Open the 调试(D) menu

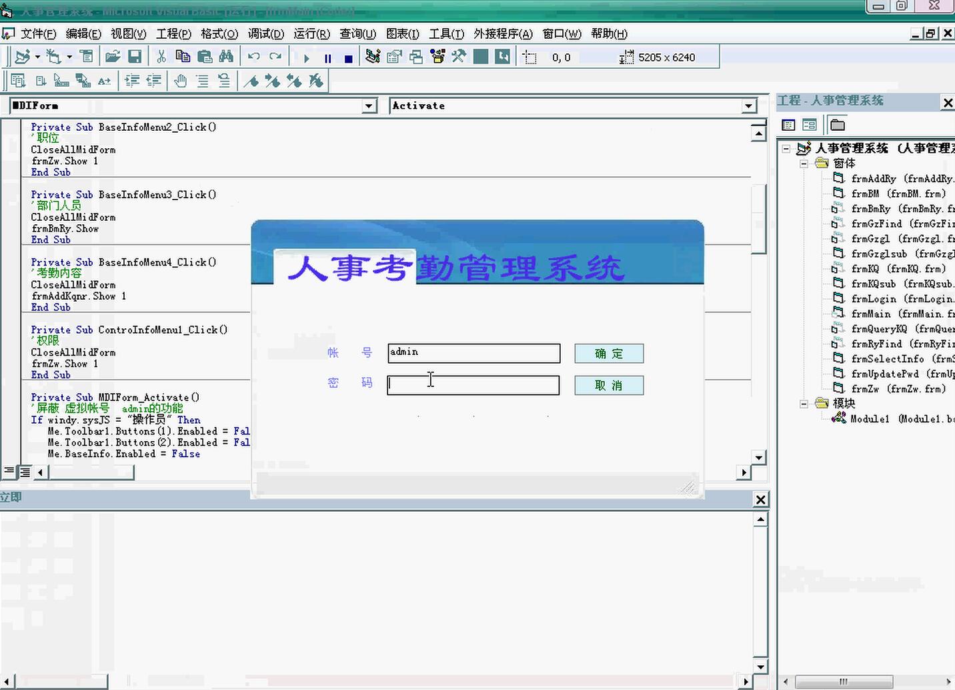266,33
